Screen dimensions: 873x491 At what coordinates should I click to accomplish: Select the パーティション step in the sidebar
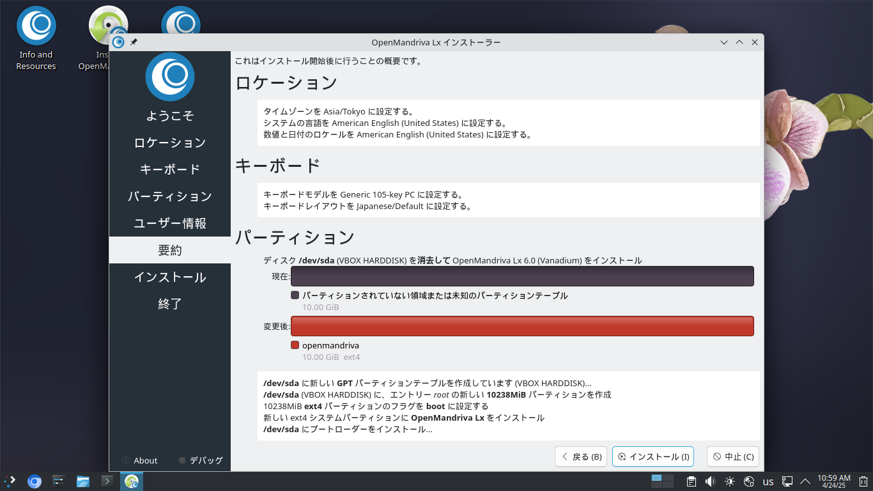(x=170, y=196)
